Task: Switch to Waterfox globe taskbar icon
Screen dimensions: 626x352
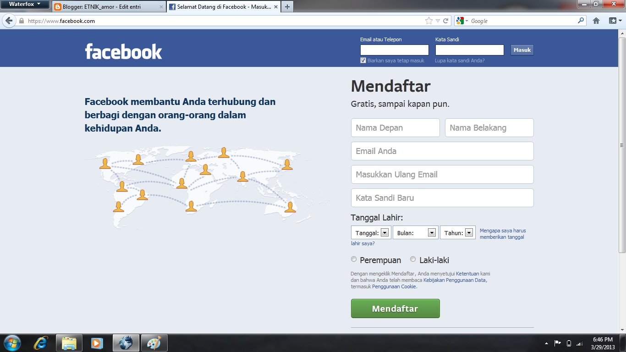Action: point(126,343)
